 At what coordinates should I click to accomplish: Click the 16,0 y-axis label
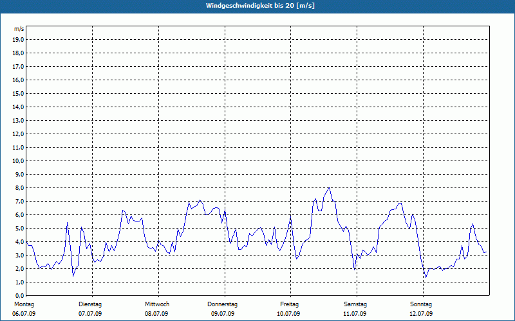tap(19, 80)
